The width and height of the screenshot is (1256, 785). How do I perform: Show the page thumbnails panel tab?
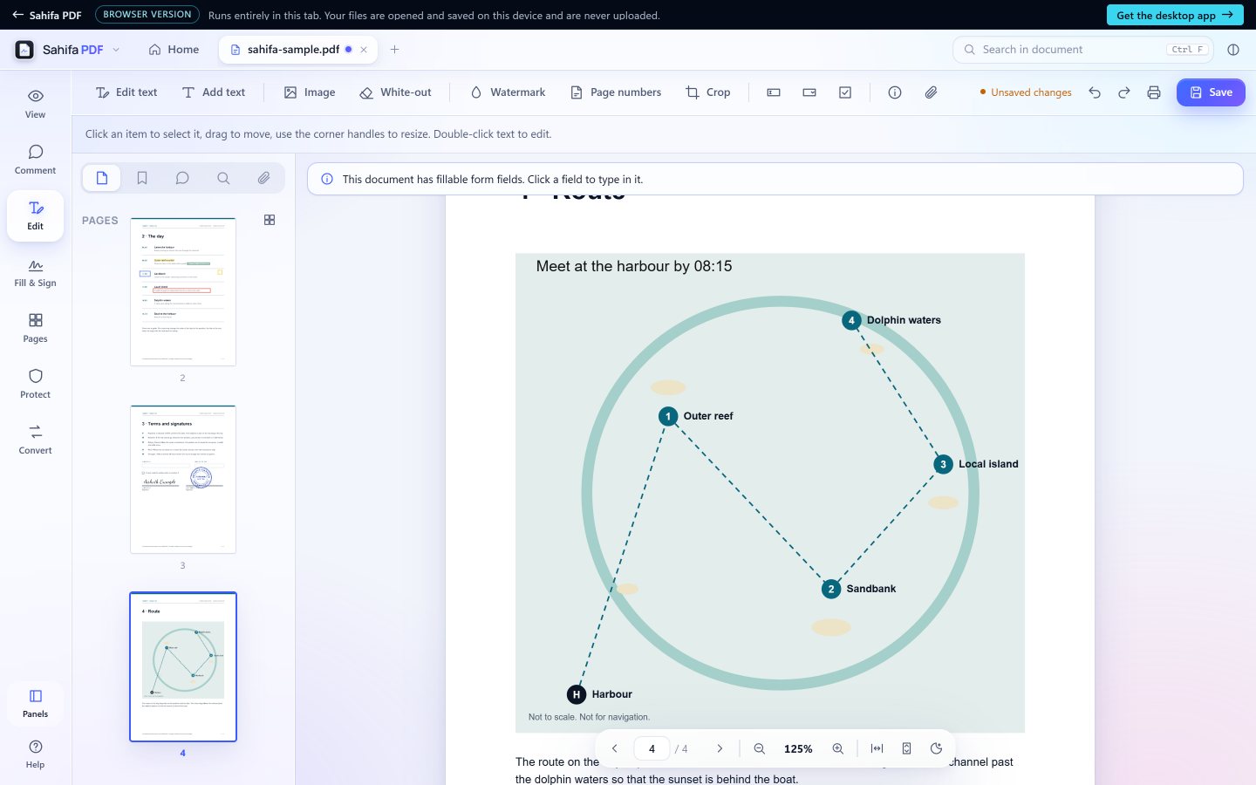102,178
